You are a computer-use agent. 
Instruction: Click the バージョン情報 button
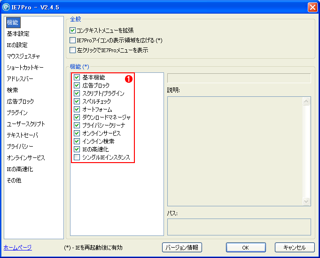(x=182, y=247)
